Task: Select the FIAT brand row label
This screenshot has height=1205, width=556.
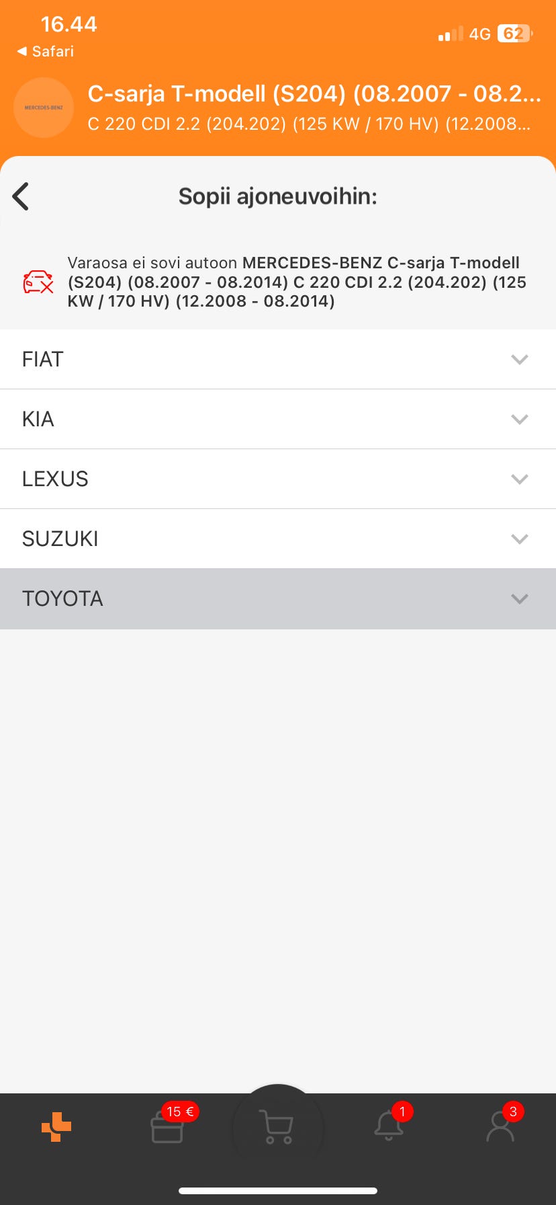Action: pyautogui.click(x=43, y=359)
